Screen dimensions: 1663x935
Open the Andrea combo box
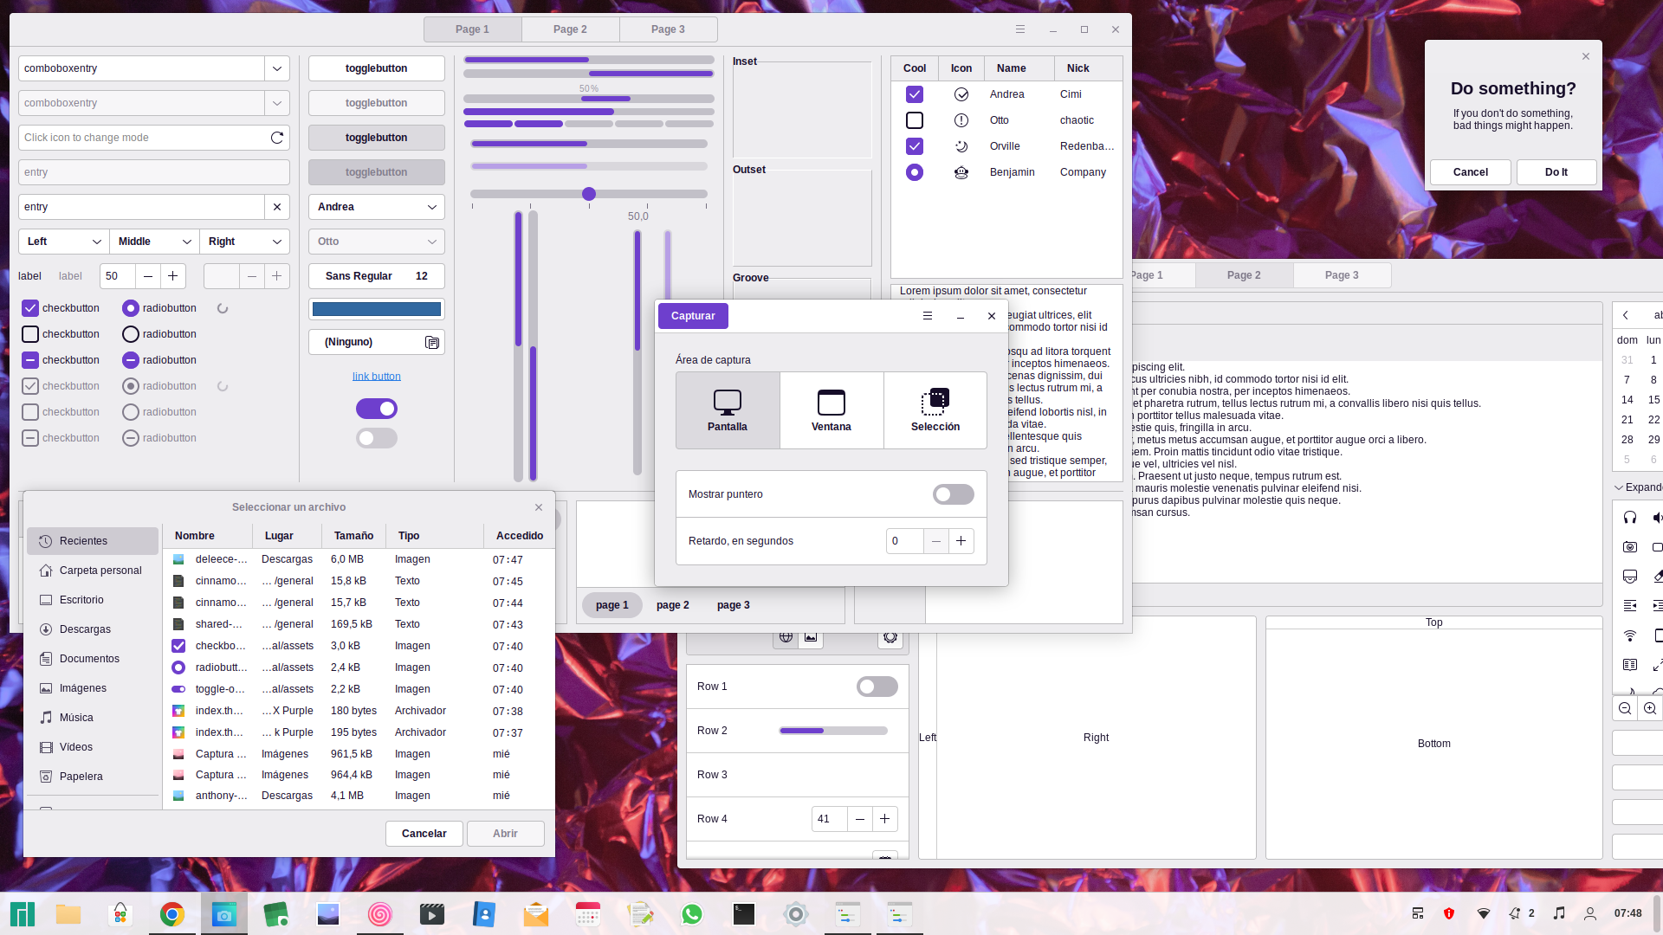(377, 207)
